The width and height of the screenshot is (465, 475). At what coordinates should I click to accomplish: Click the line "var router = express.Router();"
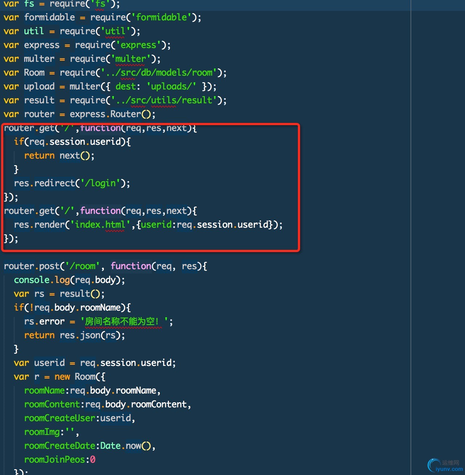(79, 114)
